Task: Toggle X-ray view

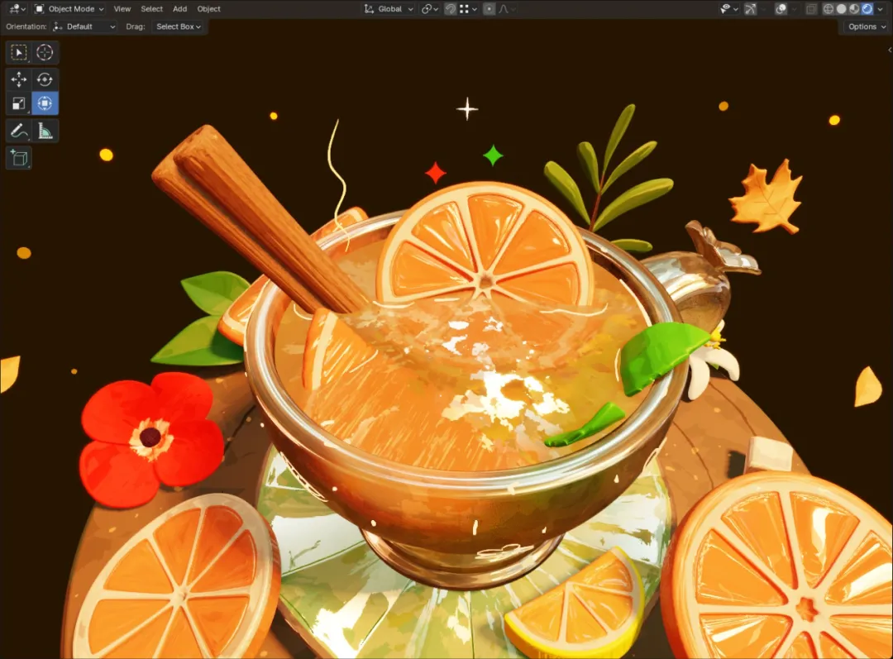Action: 811,8
